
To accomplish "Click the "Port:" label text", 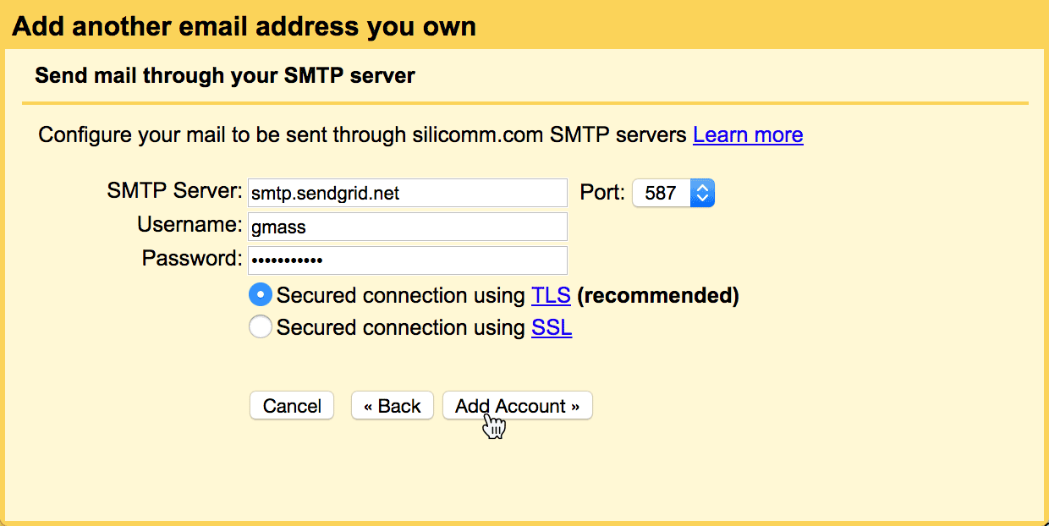I will click(602, 193).
